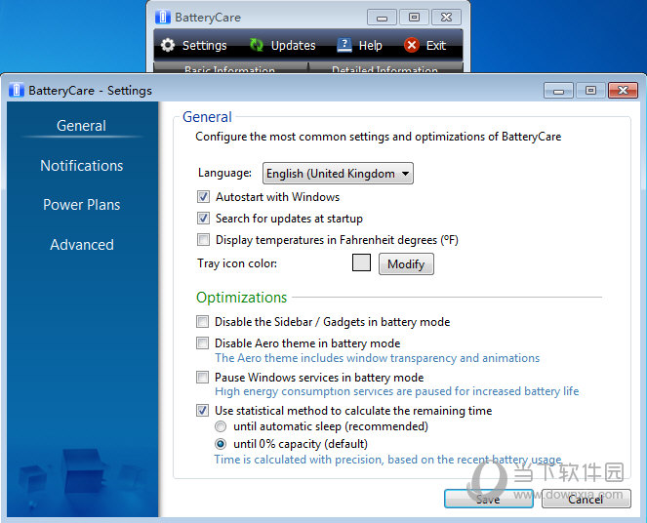This screenshot has width=647, height=523.
Task: Uncheck Use statistical method checkbox
Action: (x=202, y=411)
